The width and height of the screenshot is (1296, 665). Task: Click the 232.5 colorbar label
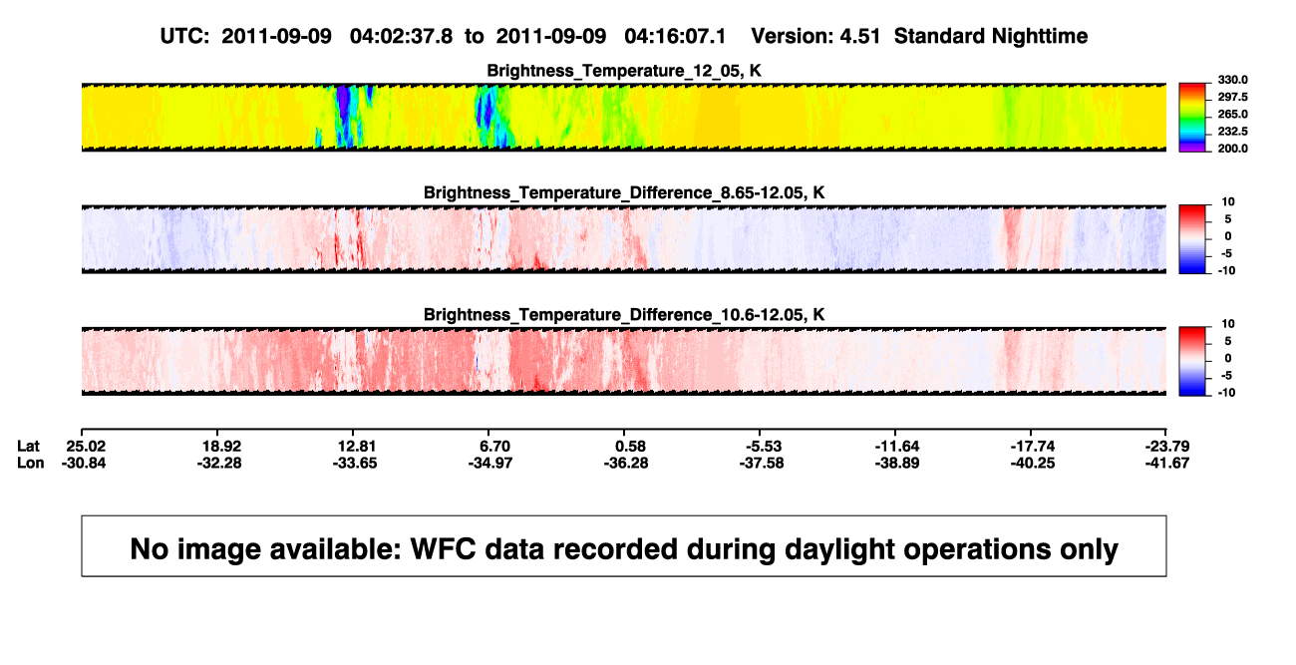tap(1233, 131)
